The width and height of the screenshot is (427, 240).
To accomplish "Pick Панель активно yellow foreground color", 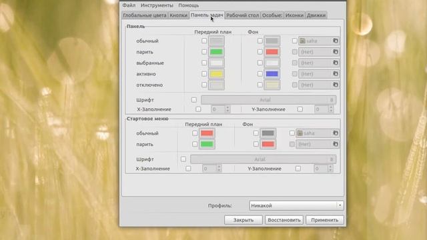I will [216, 74].
